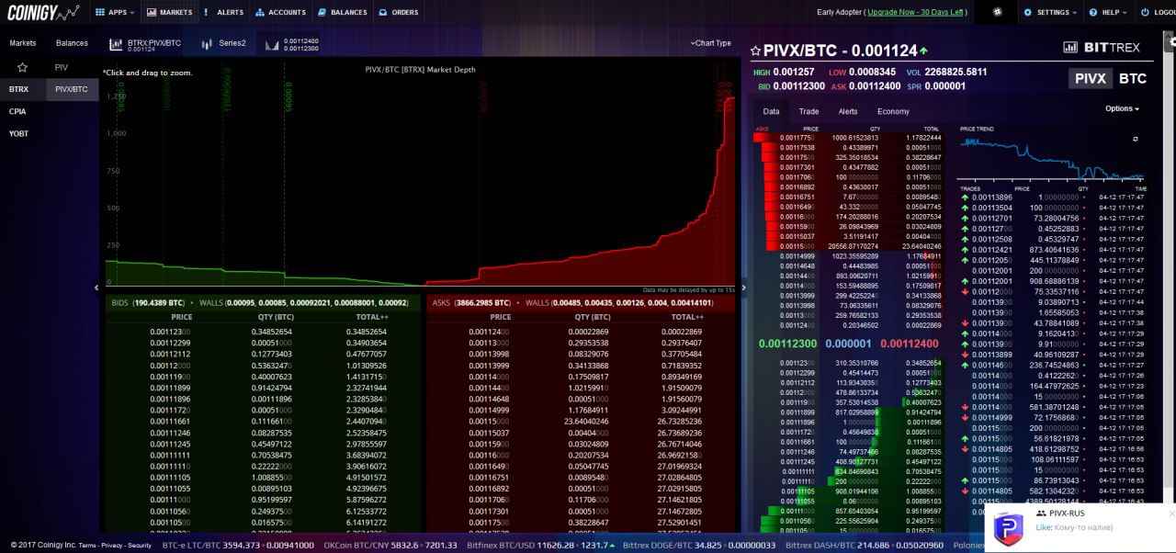Click the price trend refresh icon
Image resolution: width=1176 pixels, height=553 pixels.
[1136, 139]
